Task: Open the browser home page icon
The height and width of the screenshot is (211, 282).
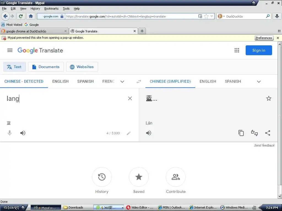Action: 31,16
